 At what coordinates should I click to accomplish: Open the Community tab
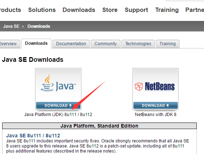click(106, 44)
